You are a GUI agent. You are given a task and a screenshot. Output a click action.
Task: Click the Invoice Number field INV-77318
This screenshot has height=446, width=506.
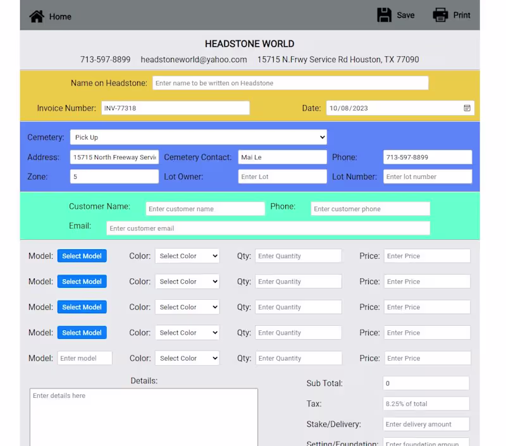(175, 108)
